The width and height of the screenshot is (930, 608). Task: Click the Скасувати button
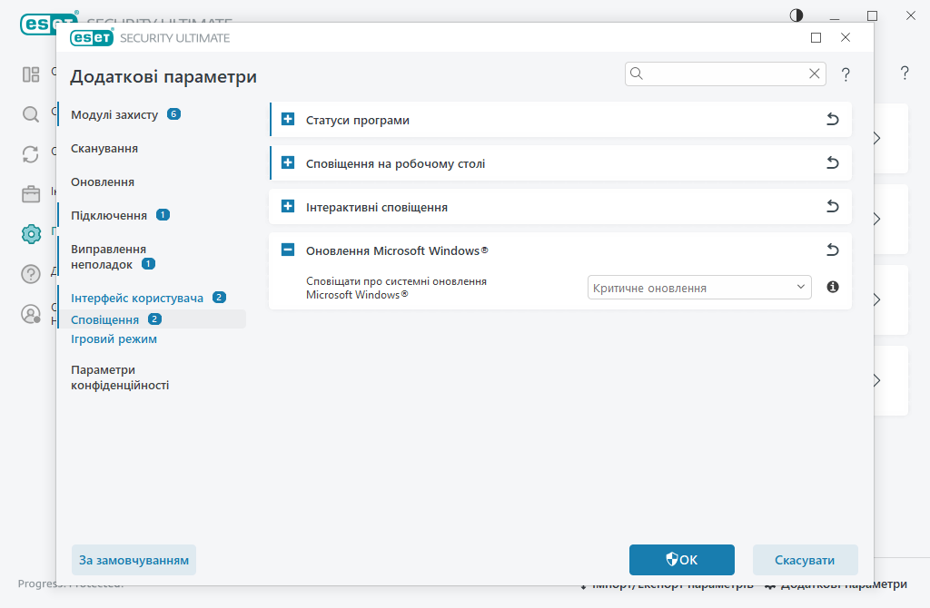click(x=805, y=560)
